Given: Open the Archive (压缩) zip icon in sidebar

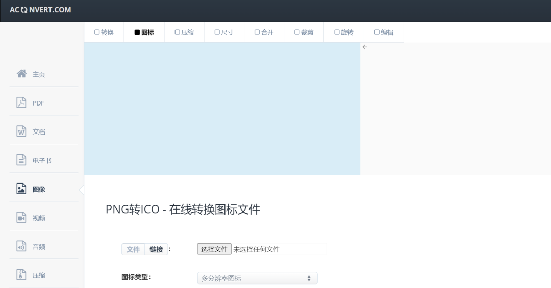Looking at the screenshot, I should (x=21, y=275).
